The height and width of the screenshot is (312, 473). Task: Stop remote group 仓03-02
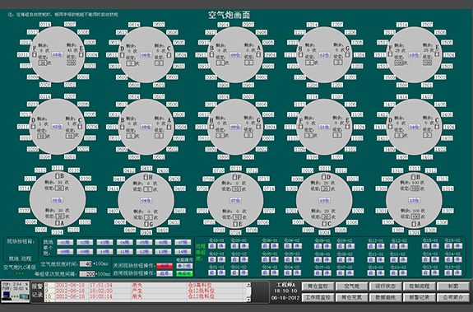243,246
